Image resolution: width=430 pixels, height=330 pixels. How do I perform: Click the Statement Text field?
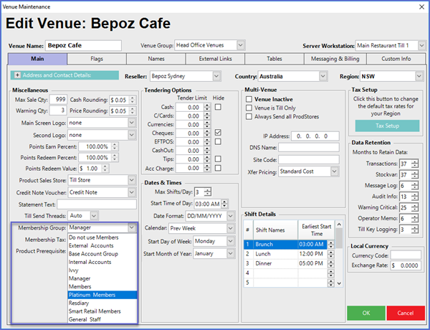point(97,204)
